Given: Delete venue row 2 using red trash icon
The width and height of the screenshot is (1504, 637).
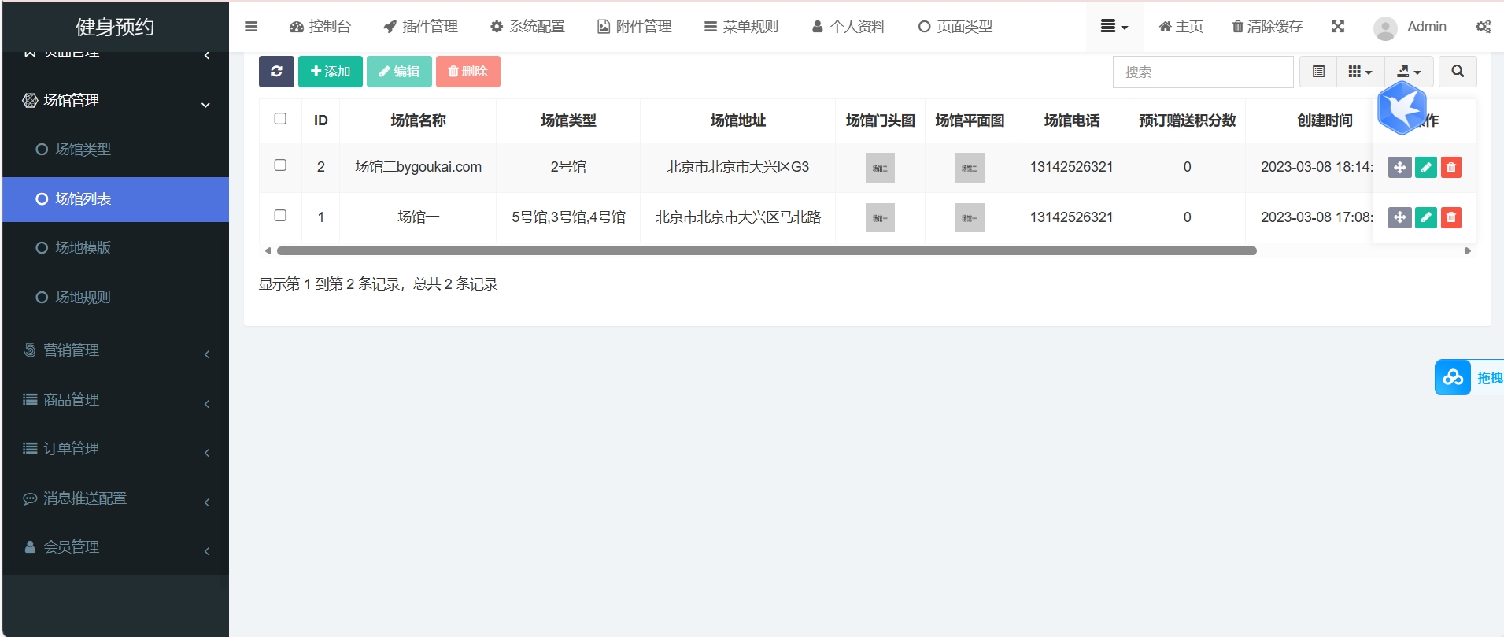Looking at the screenshot, I should 1450,168.
